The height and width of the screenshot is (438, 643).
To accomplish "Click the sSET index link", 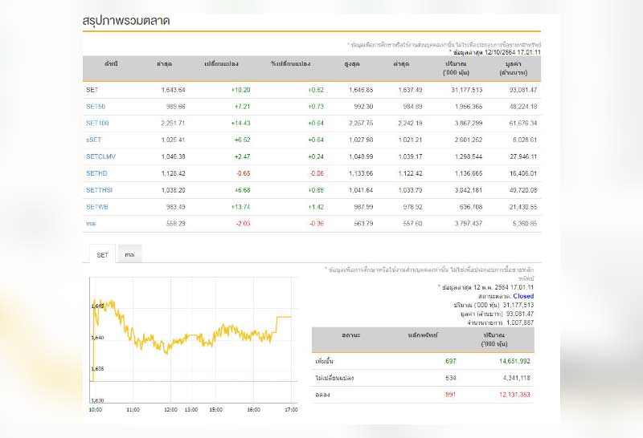I will click(x=95, y=140).
